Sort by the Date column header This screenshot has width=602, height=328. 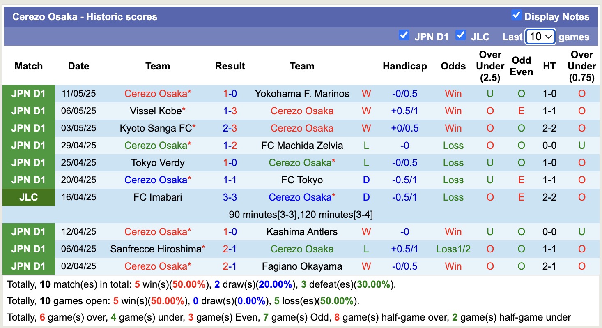[x=78, y=66]
